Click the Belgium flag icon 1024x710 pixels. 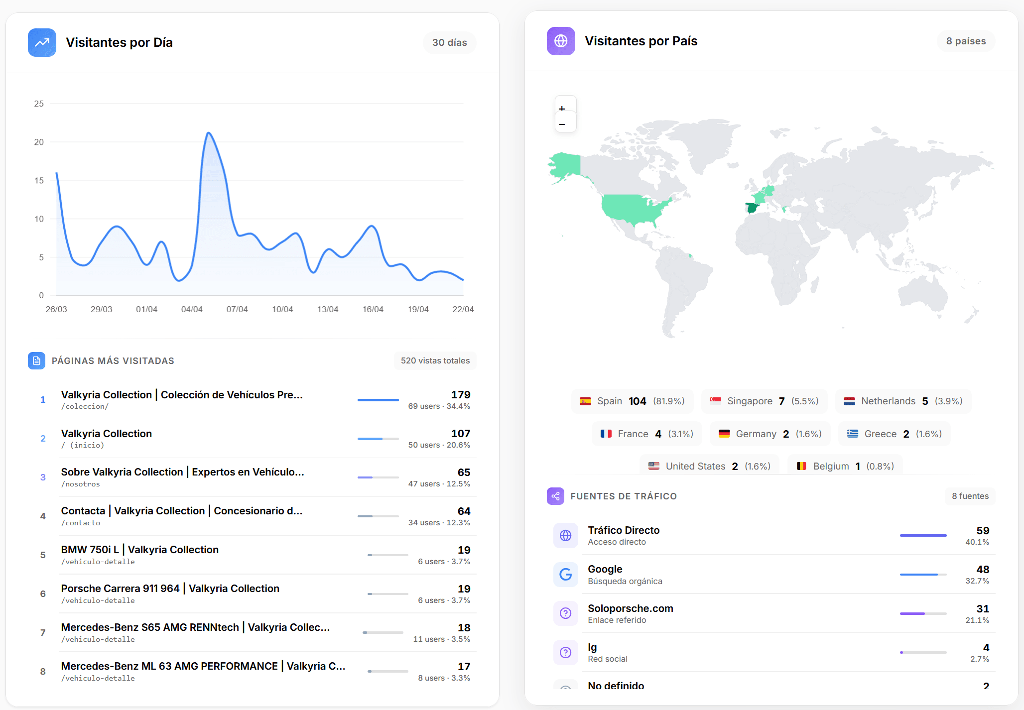click(x=801, y=466)
